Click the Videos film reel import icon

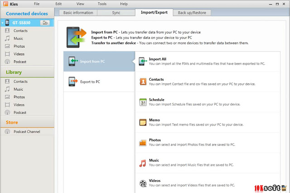coord(143,183)
